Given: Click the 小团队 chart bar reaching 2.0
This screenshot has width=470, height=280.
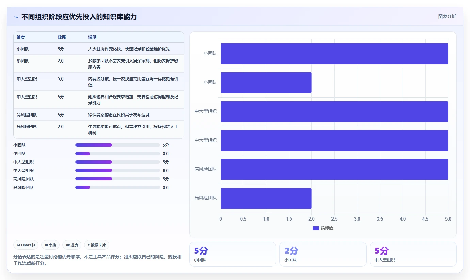Looking at the screenshot, I should 266,83.
